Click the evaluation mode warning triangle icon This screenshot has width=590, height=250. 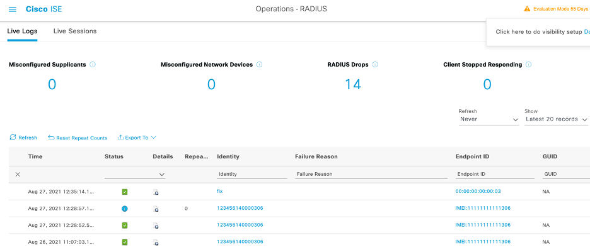pos(527,9)
